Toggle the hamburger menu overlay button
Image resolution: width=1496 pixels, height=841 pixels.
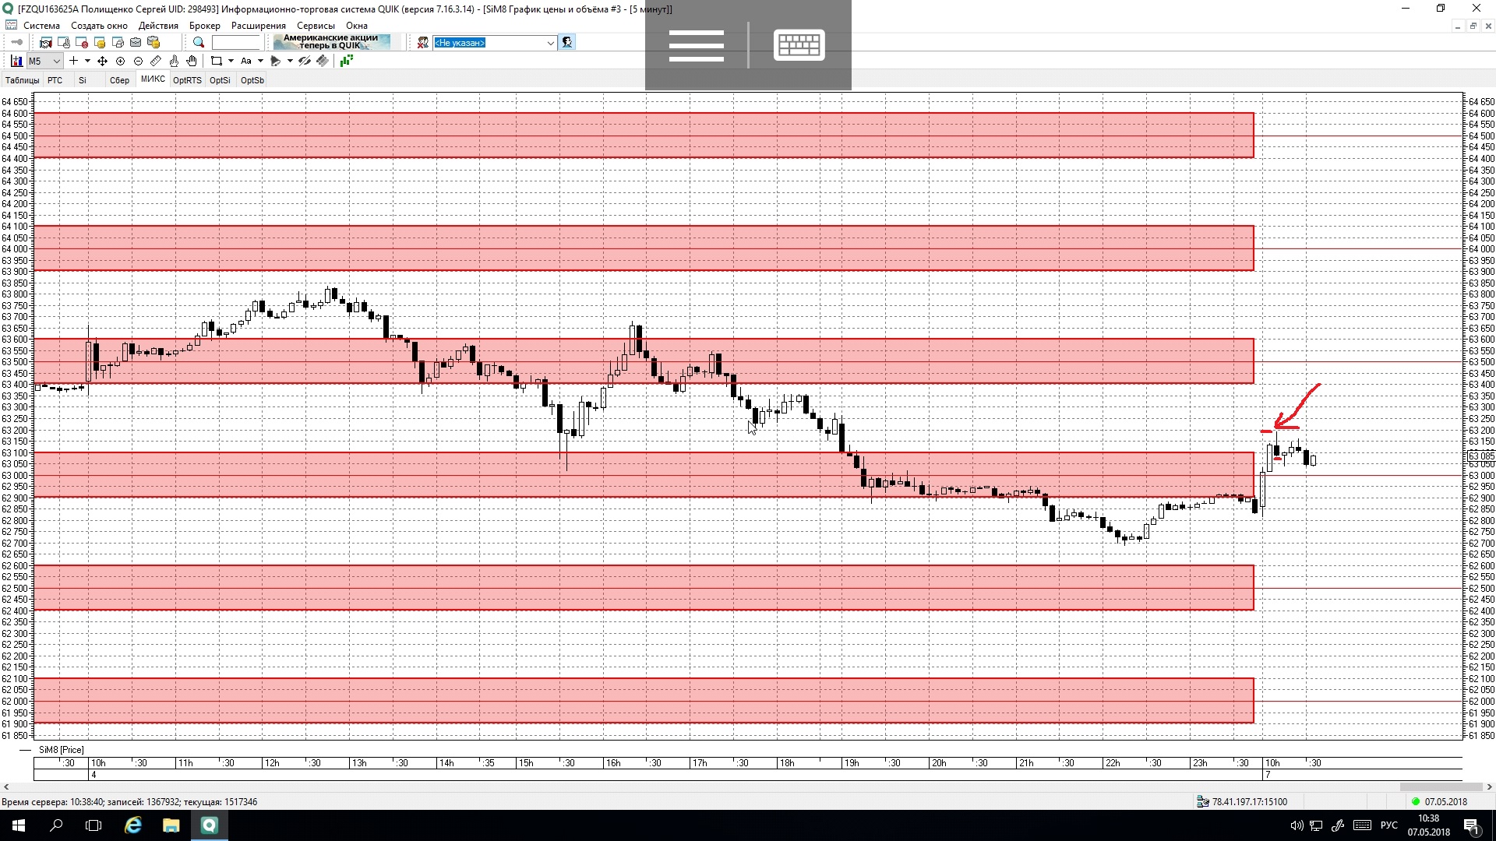tap(696, 45)
